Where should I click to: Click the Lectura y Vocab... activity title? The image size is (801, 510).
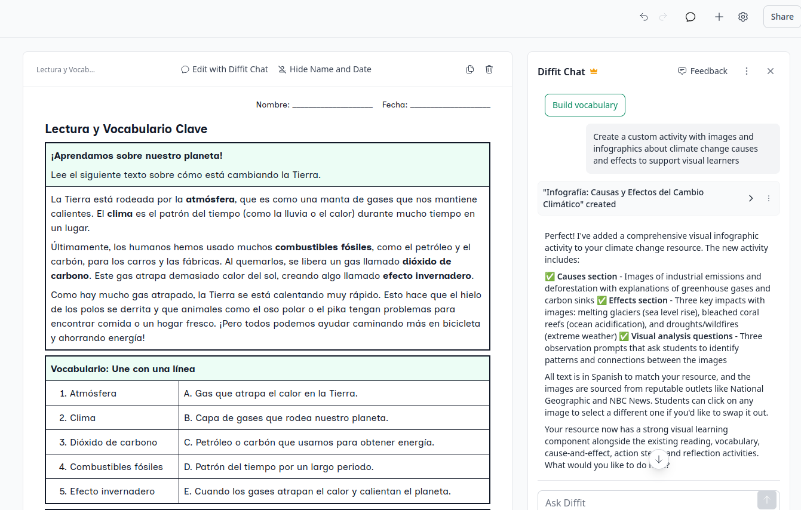tap(66, 69)
